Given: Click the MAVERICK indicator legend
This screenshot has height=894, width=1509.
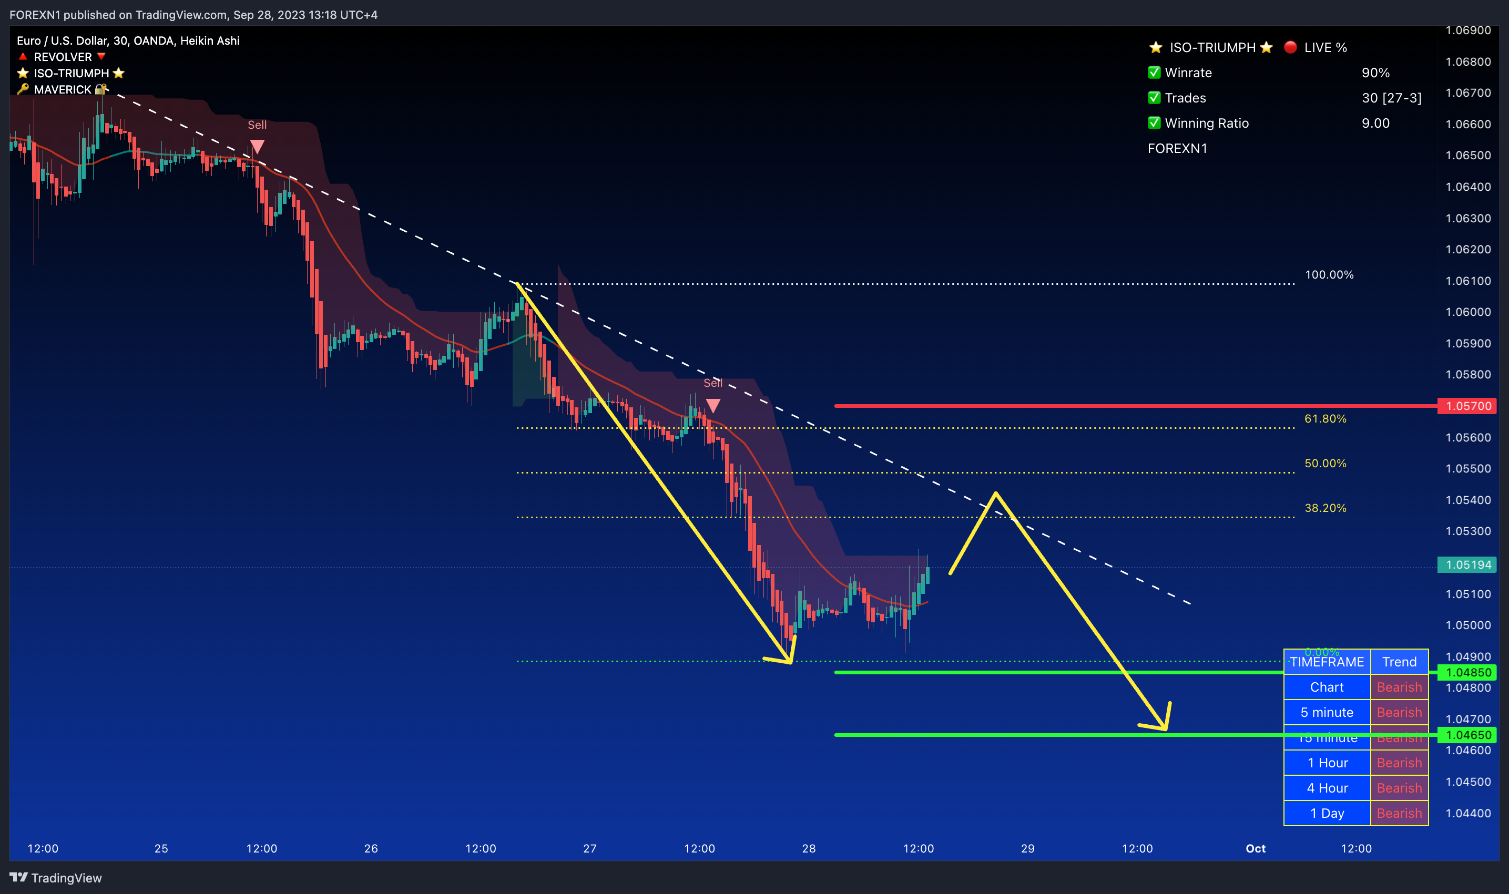Looking at the screenshot, I should coord(63,89).
